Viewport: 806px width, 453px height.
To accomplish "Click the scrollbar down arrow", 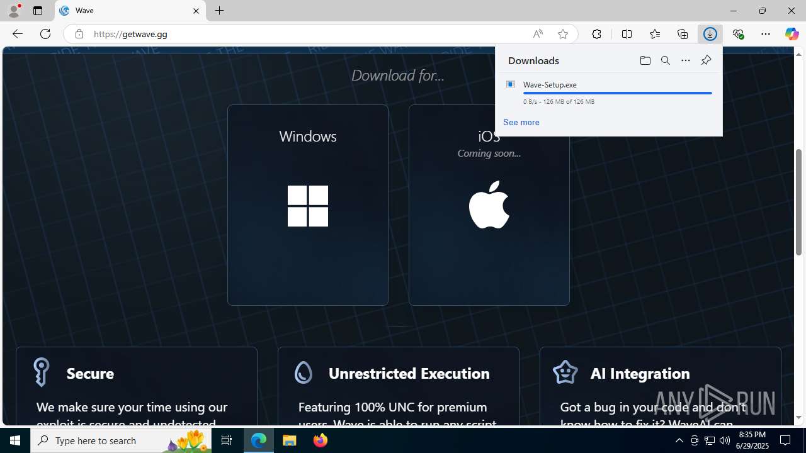I will 799,418.
